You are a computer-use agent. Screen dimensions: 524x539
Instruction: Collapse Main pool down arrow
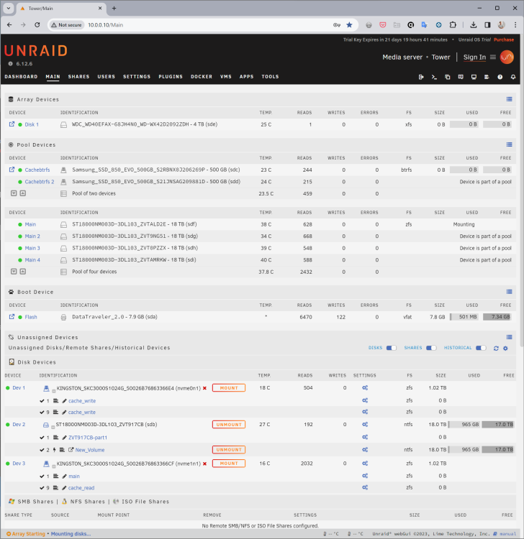(14, 272)
